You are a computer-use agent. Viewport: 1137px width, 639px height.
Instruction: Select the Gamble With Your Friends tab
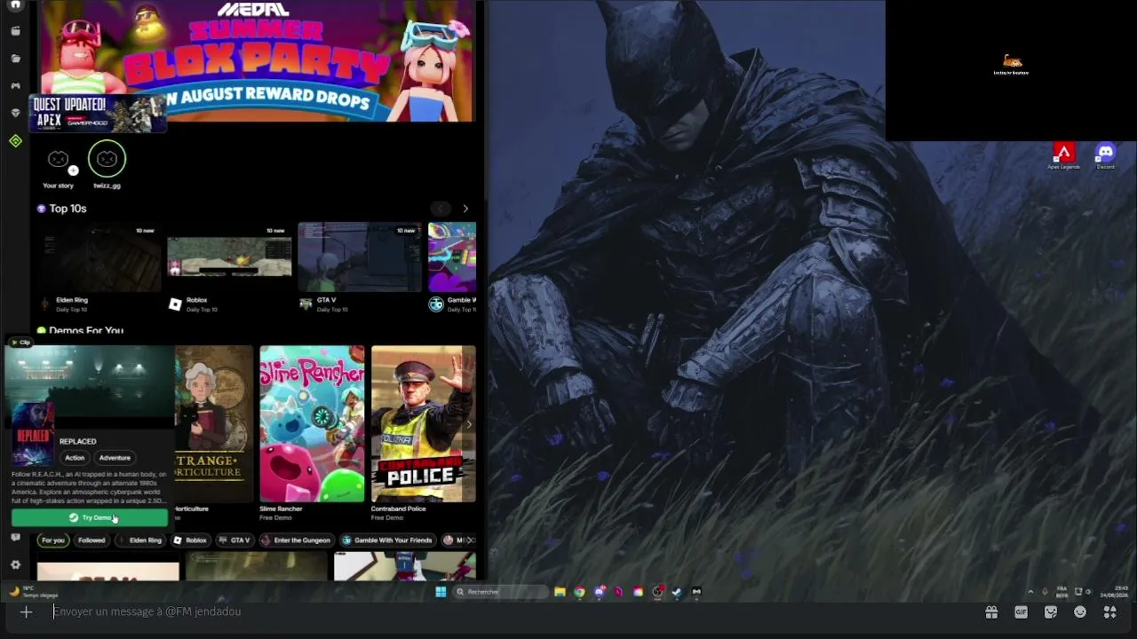(388, 540)
